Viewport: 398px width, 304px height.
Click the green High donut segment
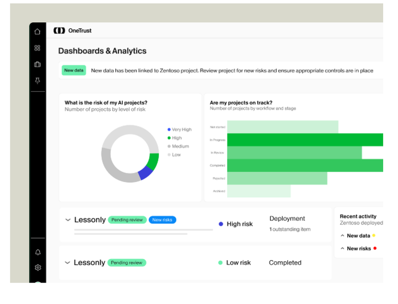(x=153, y=161)
